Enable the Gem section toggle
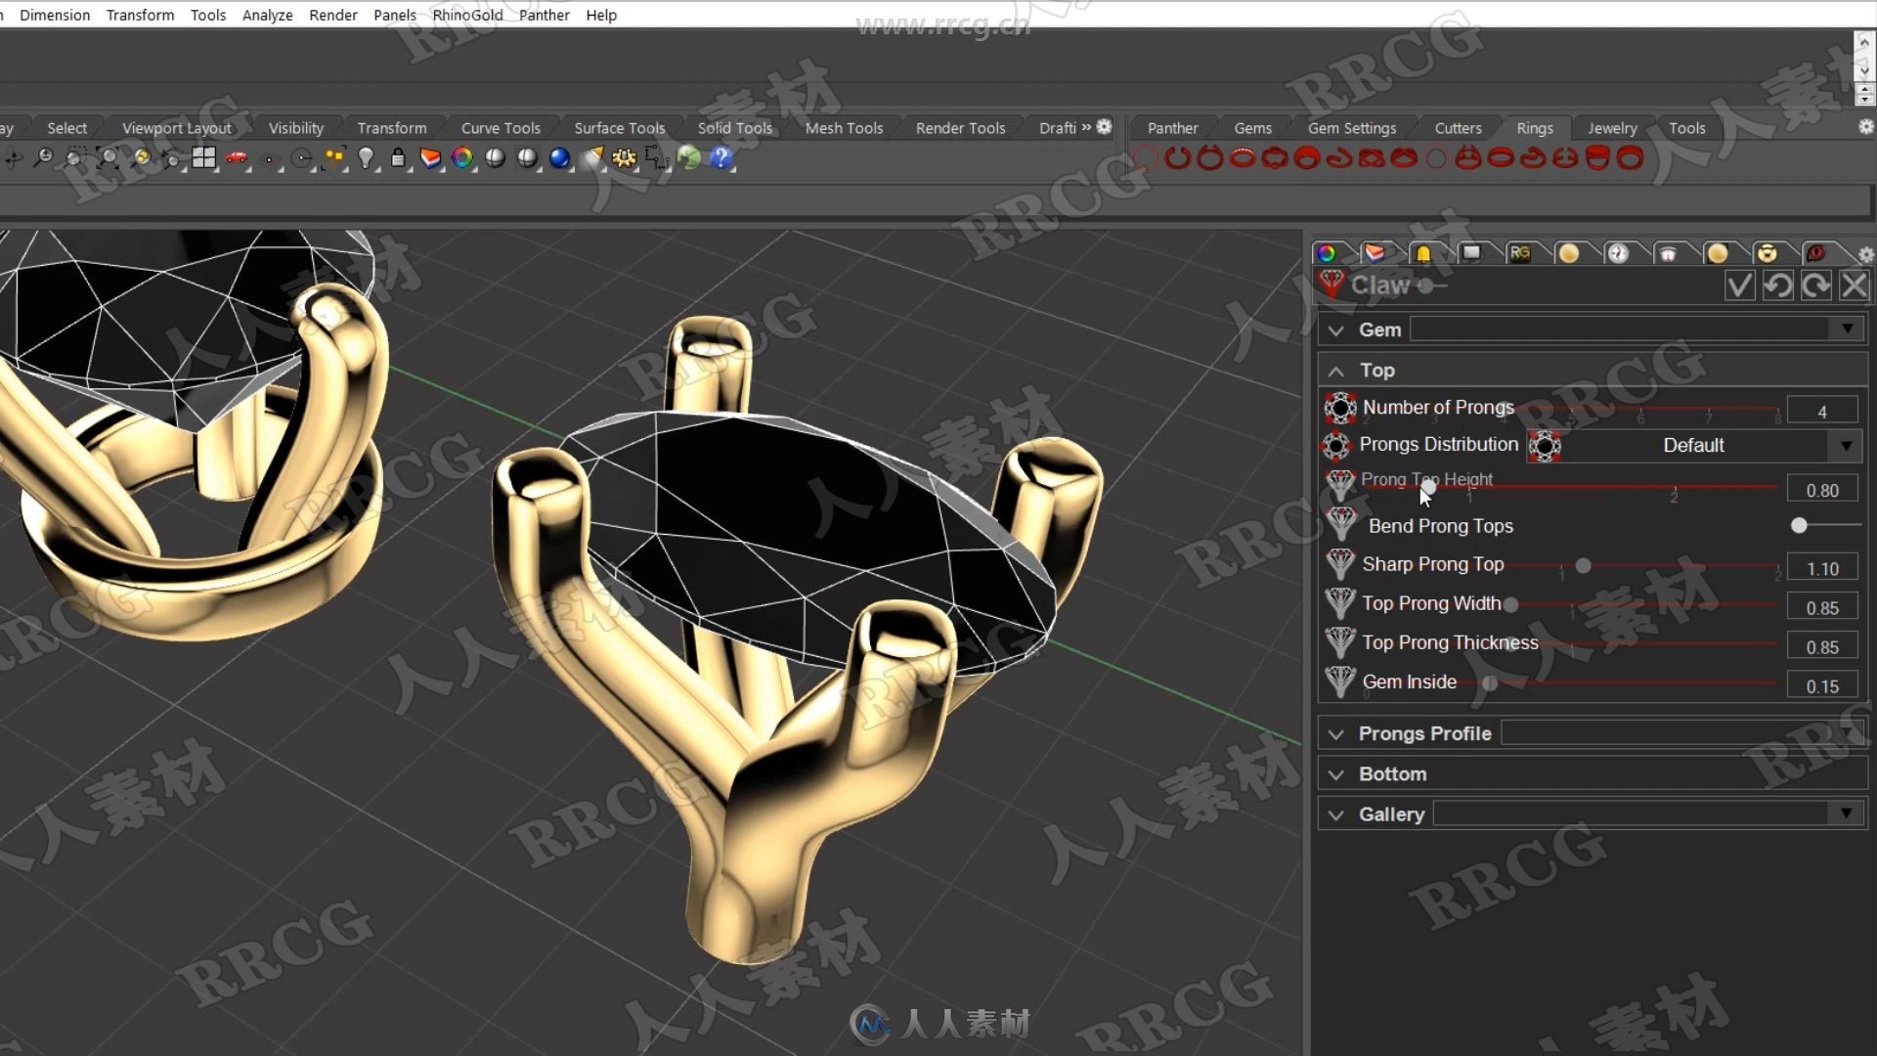Image resolution: width=1877 pixels, height=1056 pixels. [x=1336, y=329]
